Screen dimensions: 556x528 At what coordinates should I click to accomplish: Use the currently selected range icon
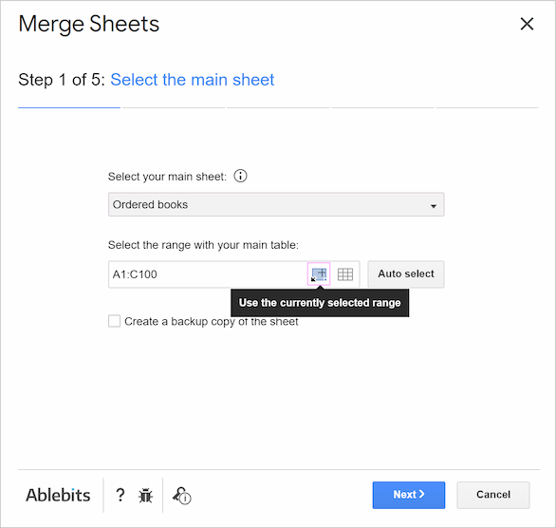pyautogui.click(x=319, y=273)
